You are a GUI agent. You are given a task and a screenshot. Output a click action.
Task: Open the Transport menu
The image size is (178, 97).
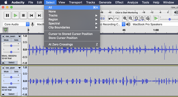coord(75,2)
